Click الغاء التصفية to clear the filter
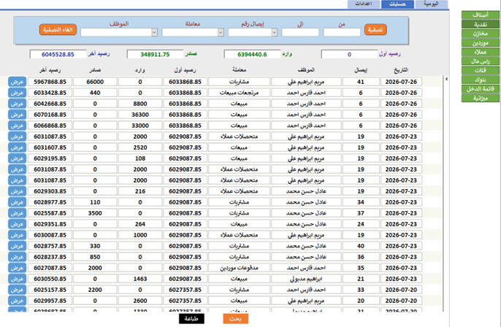This screenshot has height=327, width=501. click(x=58, y=30)
